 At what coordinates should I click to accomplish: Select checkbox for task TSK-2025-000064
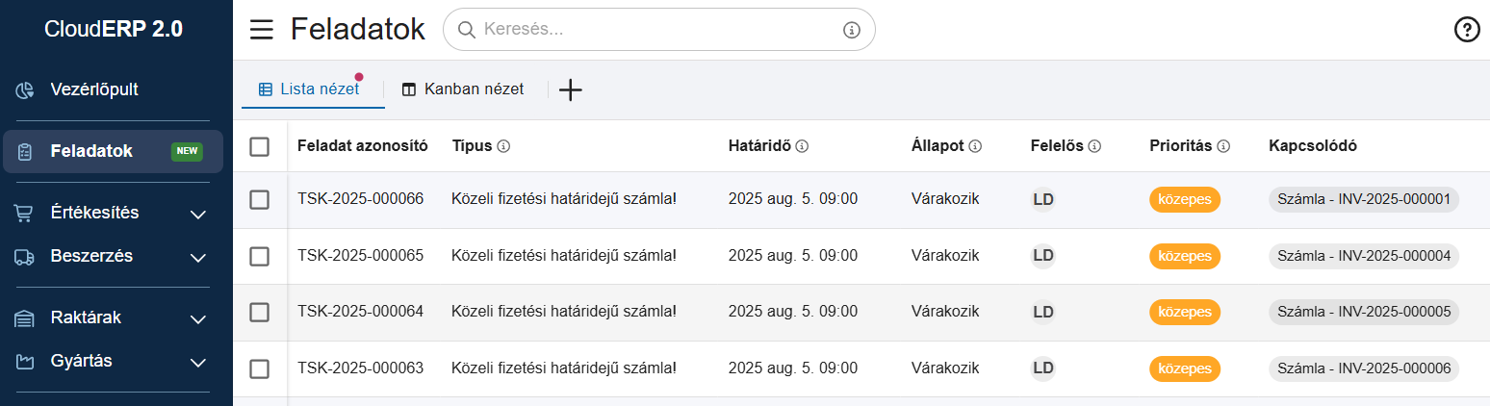tap(259, 312)
